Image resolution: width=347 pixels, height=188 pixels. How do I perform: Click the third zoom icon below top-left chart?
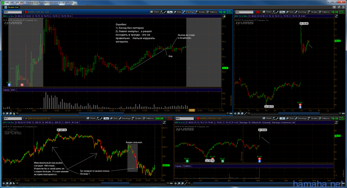click(x=10, y=114)
